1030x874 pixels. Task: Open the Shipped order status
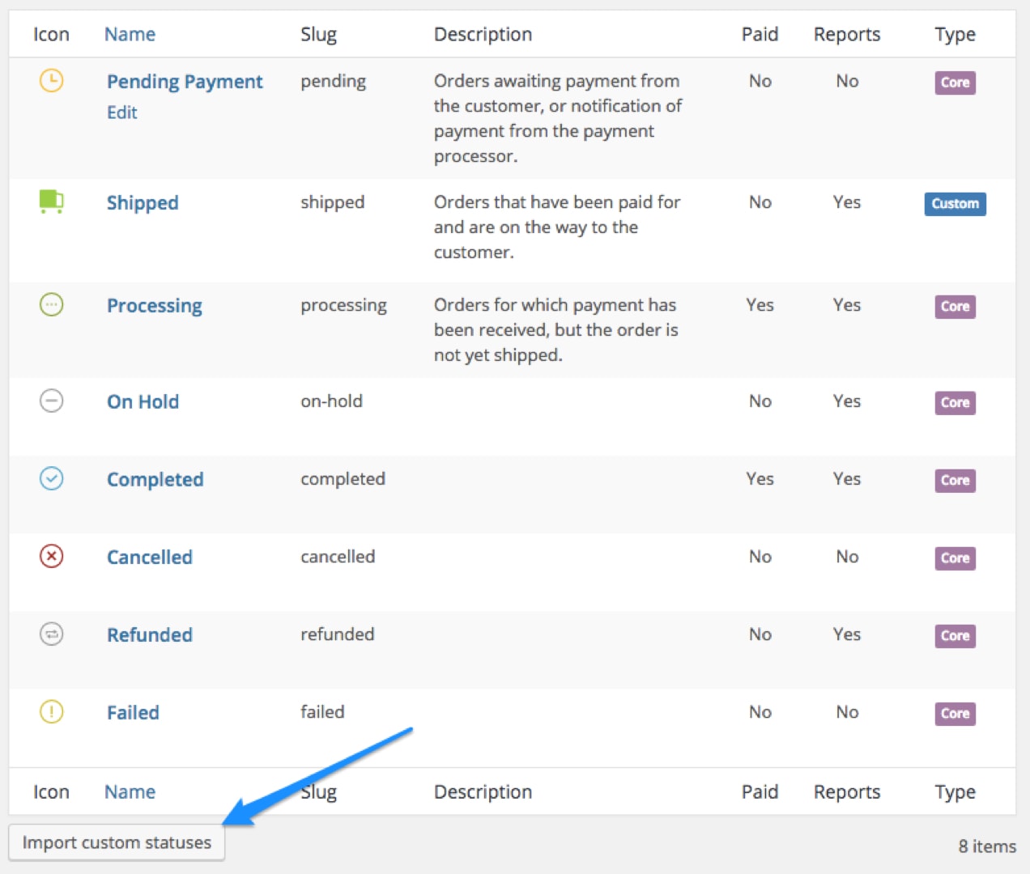pyautogui.click(x=143, y=203)
